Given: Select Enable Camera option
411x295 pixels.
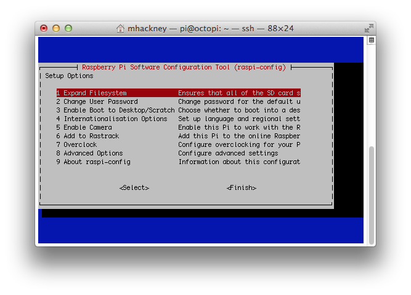Looking at the screenshot, I should click(84, 127).
